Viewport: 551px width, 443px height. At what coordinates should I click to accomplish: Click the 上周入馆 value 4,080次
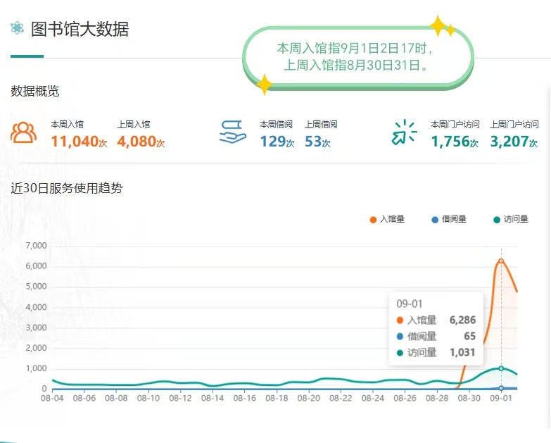coord(141,142)
